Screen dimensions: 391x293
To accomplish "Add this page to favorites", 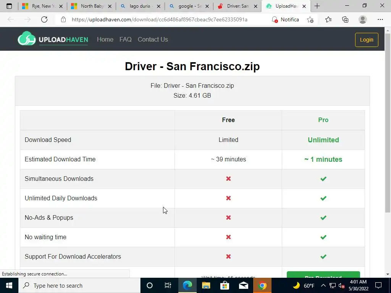I will pyautogui.click(x=310, y=19).
